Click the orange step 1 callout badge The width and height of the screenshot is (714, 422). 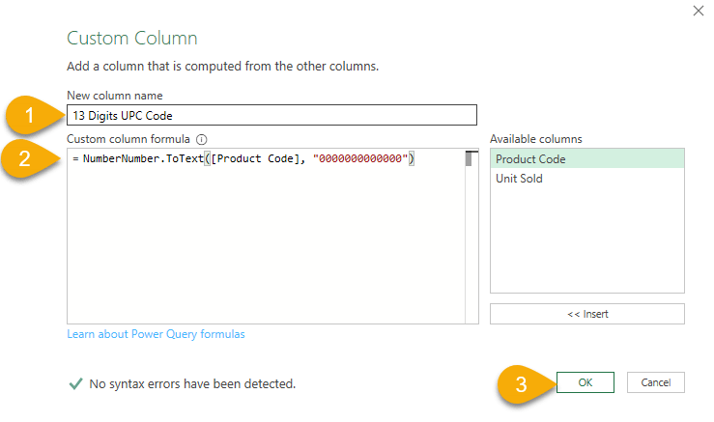coord(31,115)
